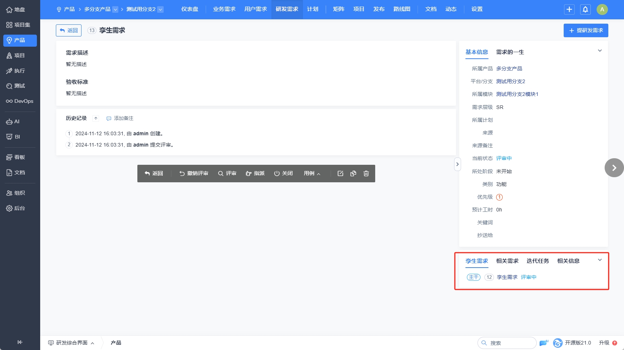
Task: Click the 提研发需求 button
Action: (x=586, y=30)
